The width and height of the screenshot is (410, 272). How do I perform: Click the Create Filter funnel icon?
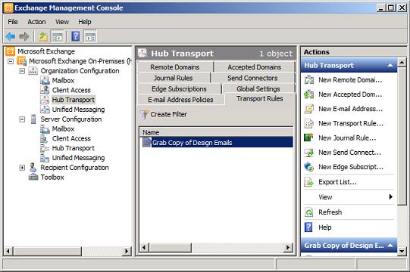(x=144, y=114)
